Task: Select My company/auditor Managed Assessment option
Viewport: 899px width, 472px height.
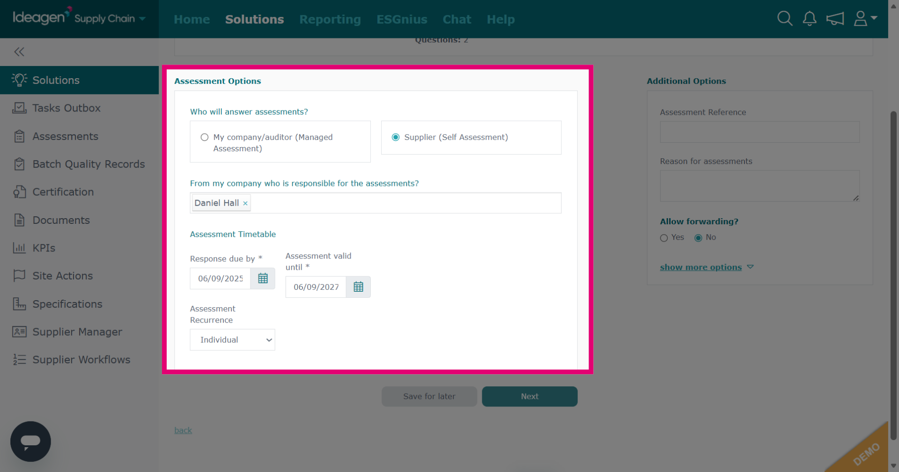Action: [x=205, y=137]
